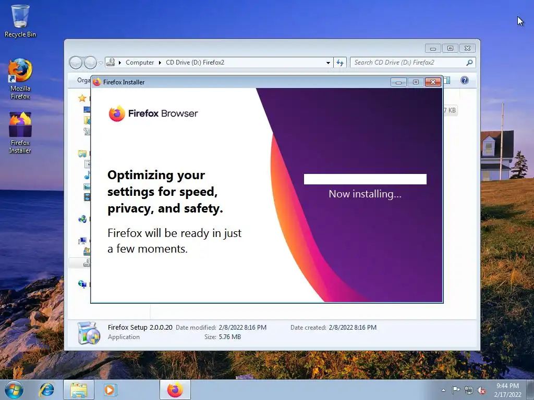Click Now installing... status text
Screen dimensions: 534x400
[x=365, y=194]
